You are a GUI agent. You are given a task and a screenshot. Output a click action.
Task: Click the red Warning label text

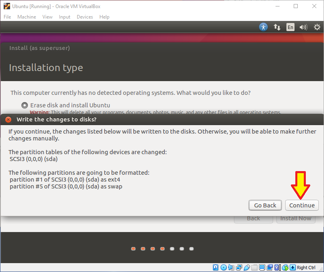[40, 112]
